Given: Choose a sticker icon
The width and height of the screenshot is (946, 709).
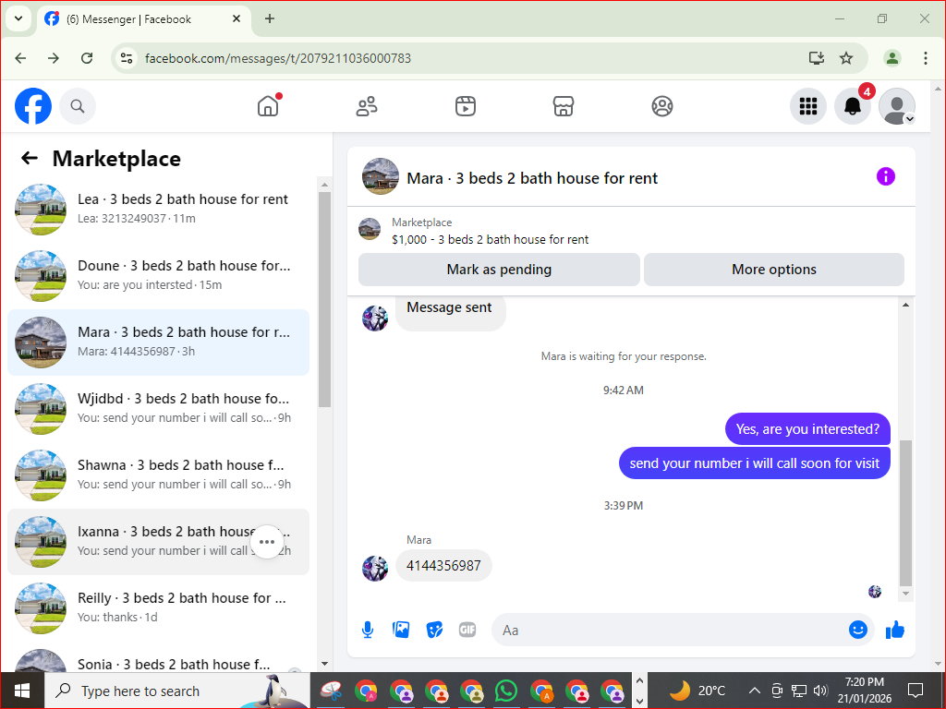Looking at the screenshot, I should (x=434, y=630).
